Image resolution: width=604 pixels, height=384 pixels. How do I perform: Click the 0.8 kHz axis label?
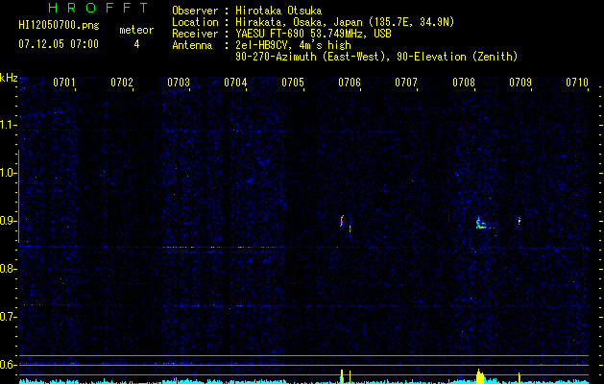pyautogui.click(x=9, y=269)
